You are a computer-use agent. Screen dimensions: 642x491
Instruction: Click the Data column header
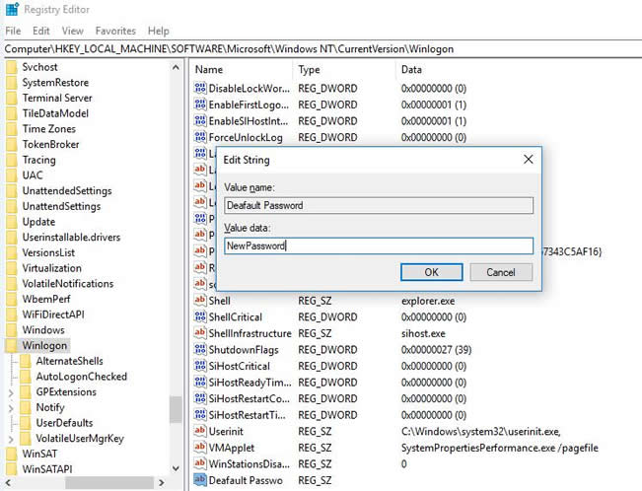click(411, 70)
